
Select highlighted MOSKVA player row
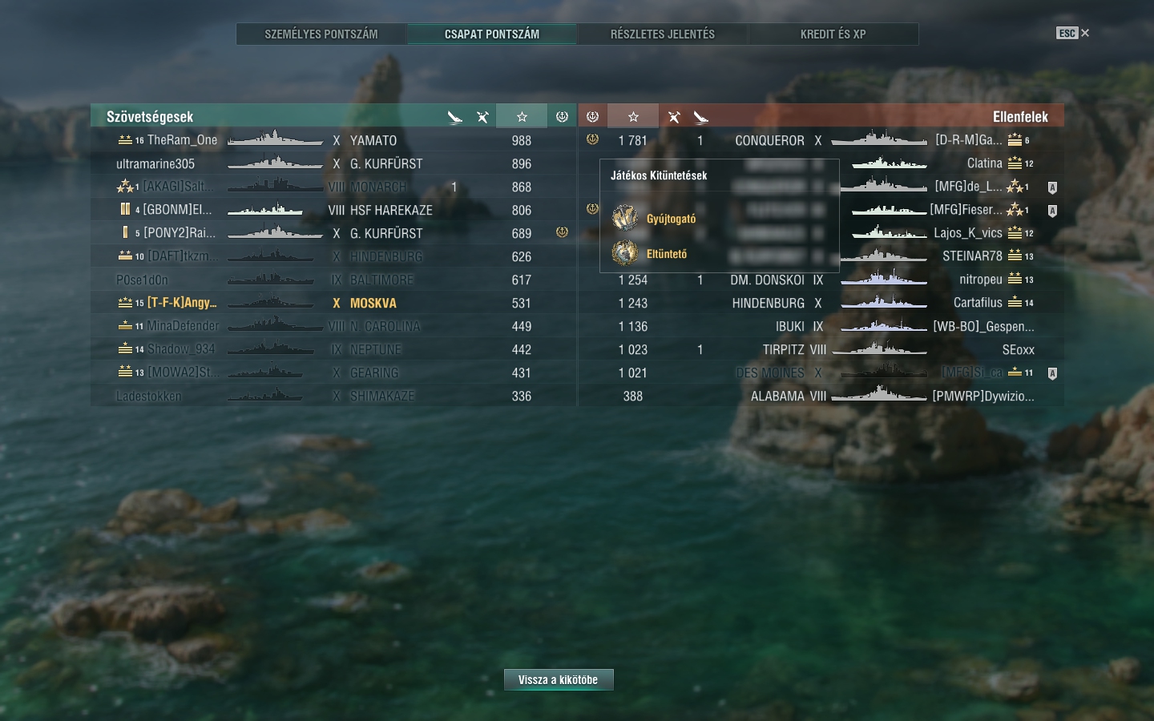click(333, 303)
